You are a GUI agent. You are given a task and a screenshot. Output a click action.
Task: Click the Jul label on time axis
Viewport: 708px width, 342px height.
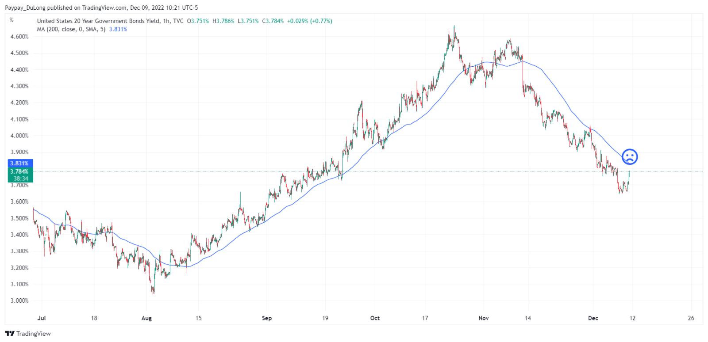tap(42, 318)
